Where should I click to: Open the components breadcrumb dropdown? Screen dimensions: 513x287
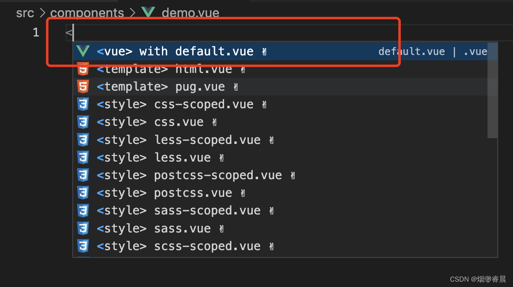click(87, 13)
